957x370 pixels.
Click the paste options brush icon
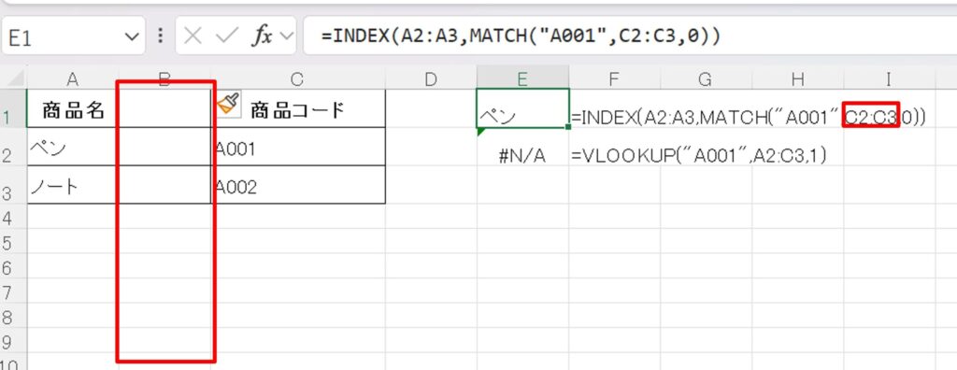tap(228, 103)
